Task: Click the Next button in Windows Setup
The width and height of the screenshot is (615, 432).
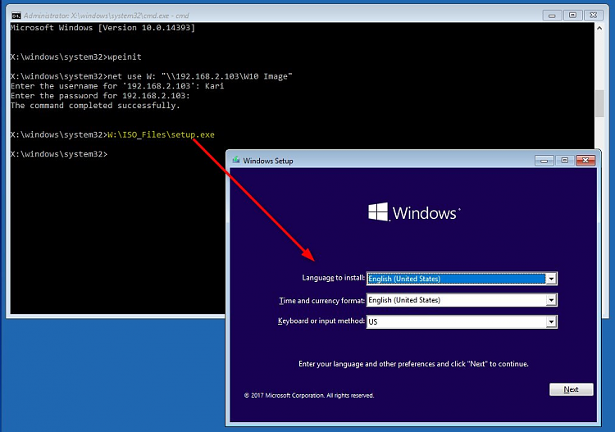Action: [571, 389]
